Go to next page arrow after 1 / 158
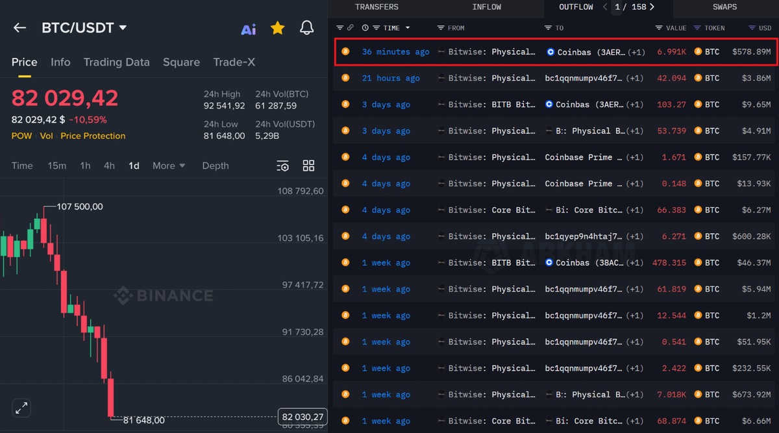The height and width of the screenshot is (433, 779). pos(652,7)
